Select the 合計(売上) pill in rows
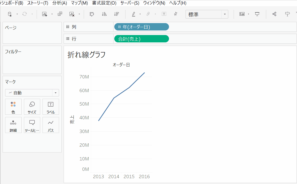 [x=142, y=39]
